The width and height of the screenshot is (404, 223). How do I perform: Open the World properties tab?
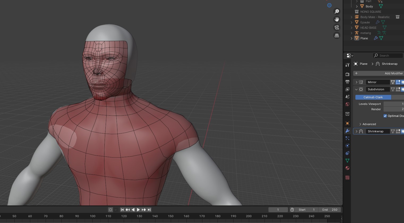click(x=347, y=104)
